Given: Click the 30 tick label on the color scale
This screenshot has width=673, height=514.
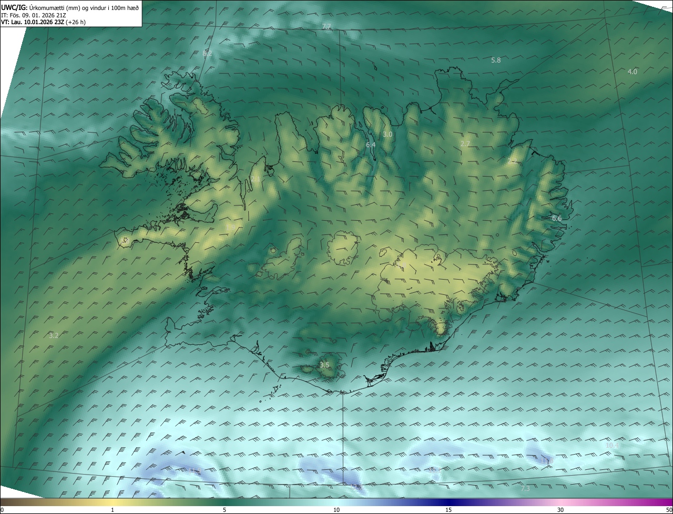Looking at the screenshot, I should pyautogui.click(x=560, y=510).
